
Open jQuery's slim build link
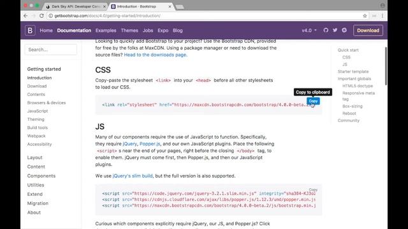[133, 176]
